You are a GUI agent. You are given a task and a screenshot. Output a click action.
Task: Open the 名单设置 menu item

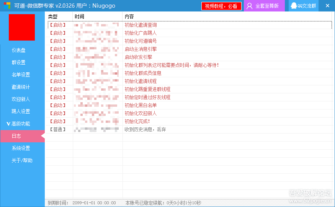[x=23, y=75]
